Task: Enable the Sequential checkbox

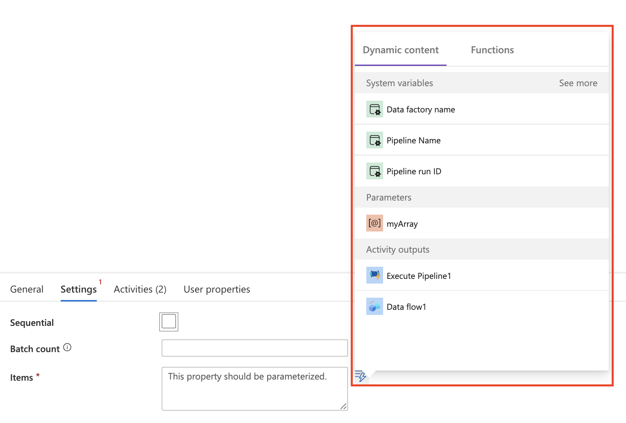Action: click(x=169, y=322)
